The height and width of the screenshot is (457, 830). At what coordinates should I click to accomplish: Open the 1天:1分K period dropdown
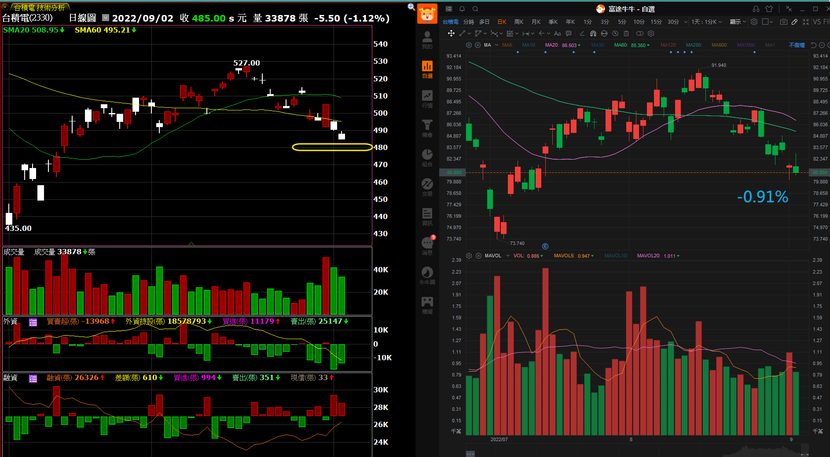(707, 22)
